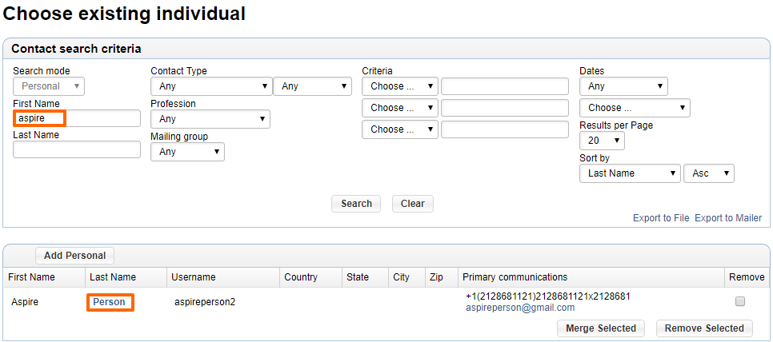Change Results per Page dropdown
Screen dimensions: 773x342
tap(602, 141)
